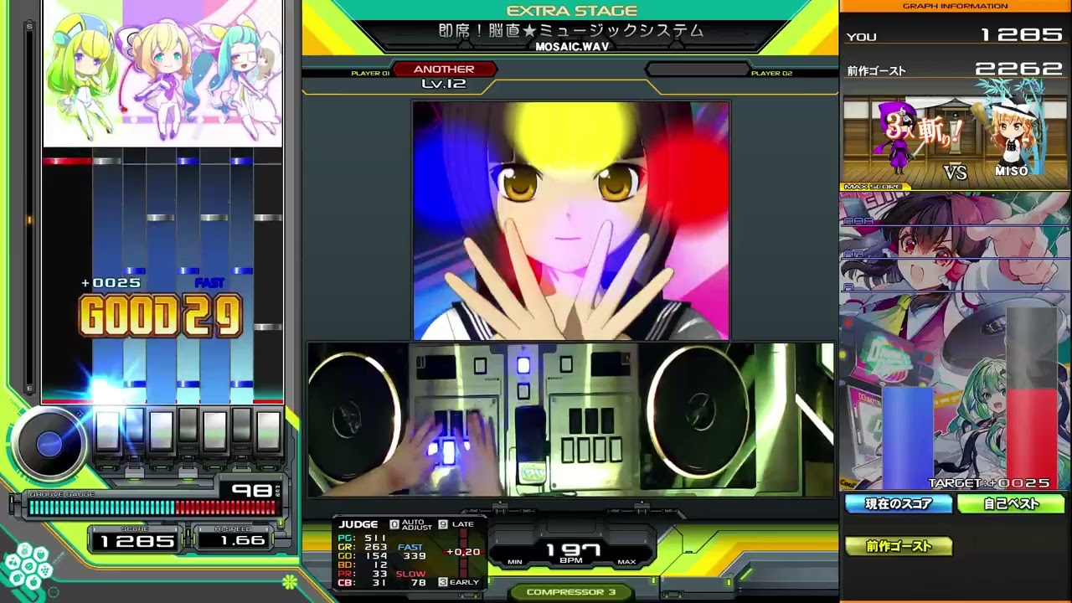Click the PLAYER 01 label
Screen dimensions: 1072x603
[x=370, y=74]
